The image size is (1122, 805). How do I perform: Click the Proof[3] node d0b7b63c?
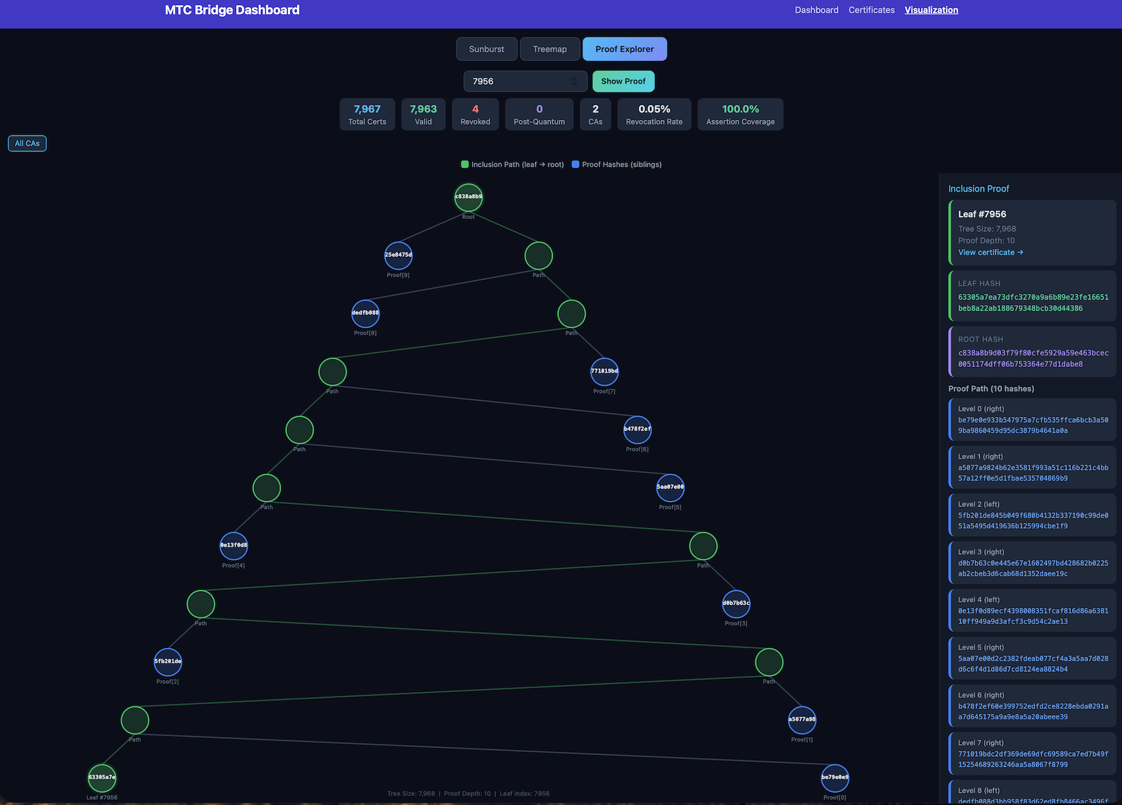coord(737,603)
